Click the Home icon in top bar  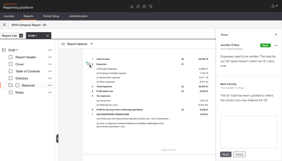[132, 6]
